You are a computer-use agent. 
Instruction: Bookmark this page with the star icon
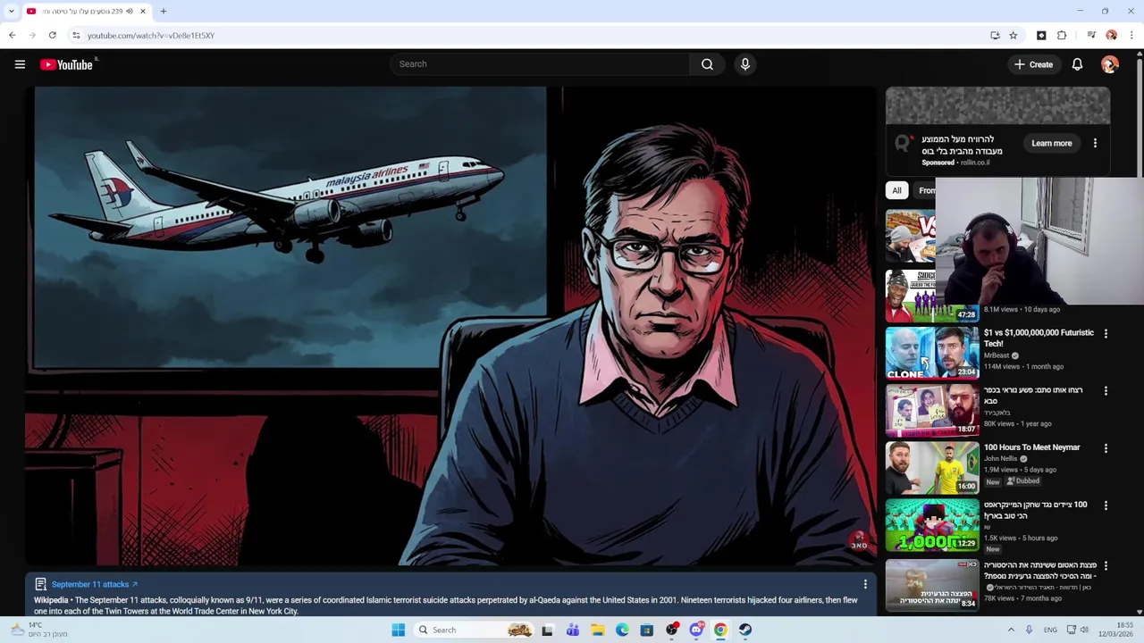click(x=1013, y=36)
